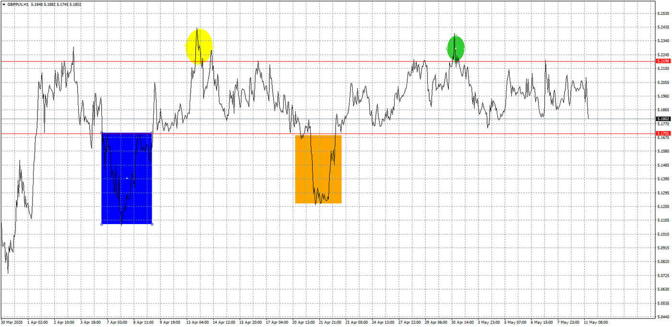Click the left handle of the green ellipse
The image size is (672, 327).
click(x=447, y=48)
